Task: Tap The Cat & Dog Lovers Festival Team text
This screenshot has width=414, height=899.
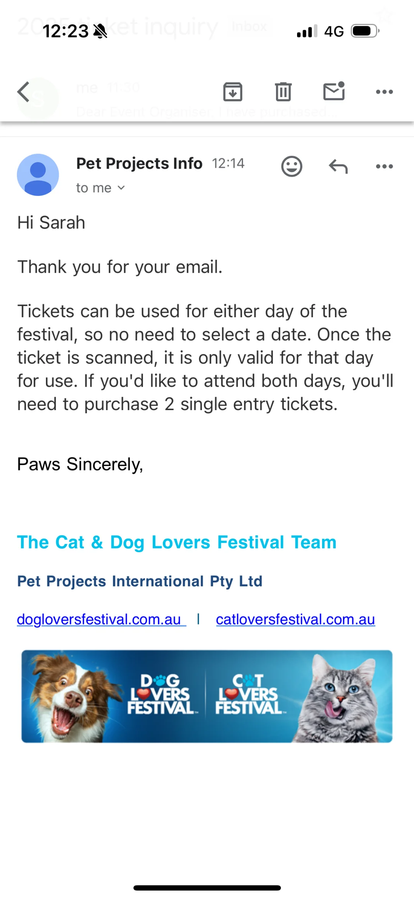Action: [177, 542]
